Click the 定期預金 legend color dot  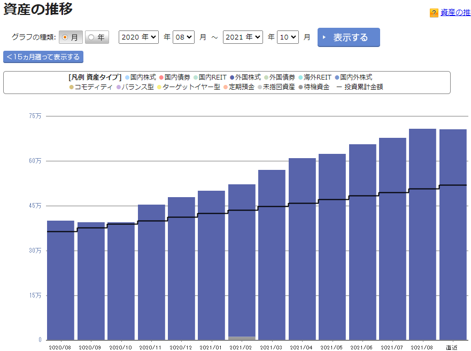[x=226, y=87]
